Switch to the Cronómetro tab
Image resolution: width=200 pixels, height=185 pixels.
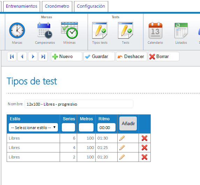57,6
